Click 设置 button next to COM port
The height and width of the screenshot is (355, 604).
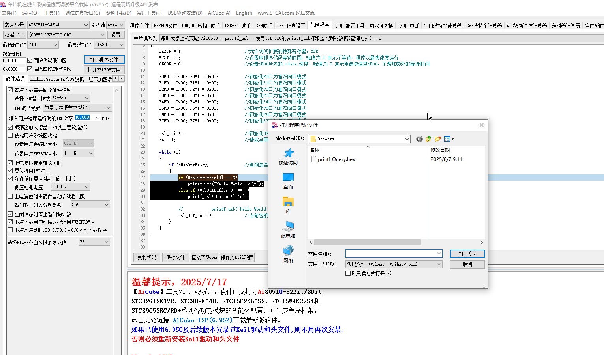(x=116, y=35)
